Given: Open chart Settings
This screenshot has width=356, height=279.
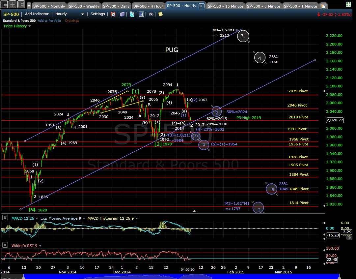Looking at the screenshot, I should coord(97,14).
